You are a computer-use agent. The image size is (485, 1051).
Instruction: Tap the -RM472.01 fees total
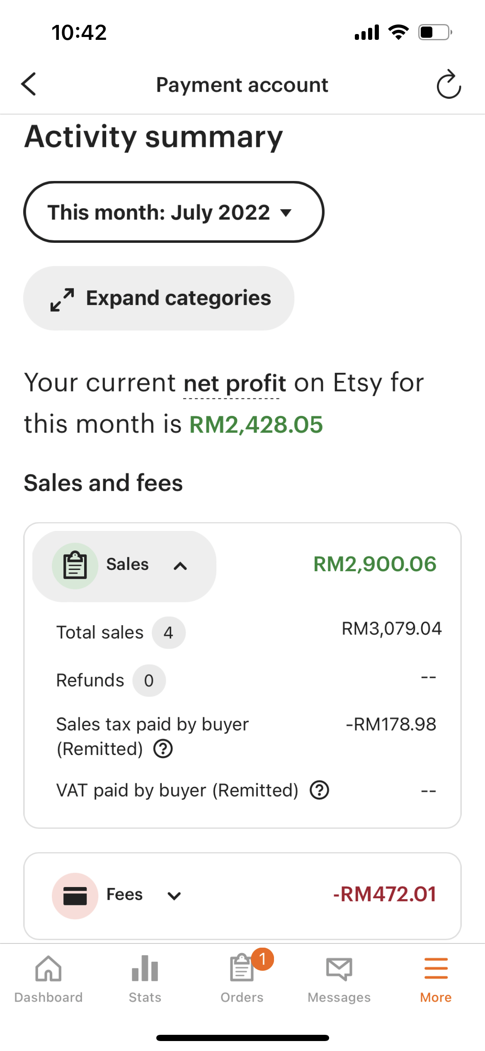pyautogui.click(x=385, y=894)
